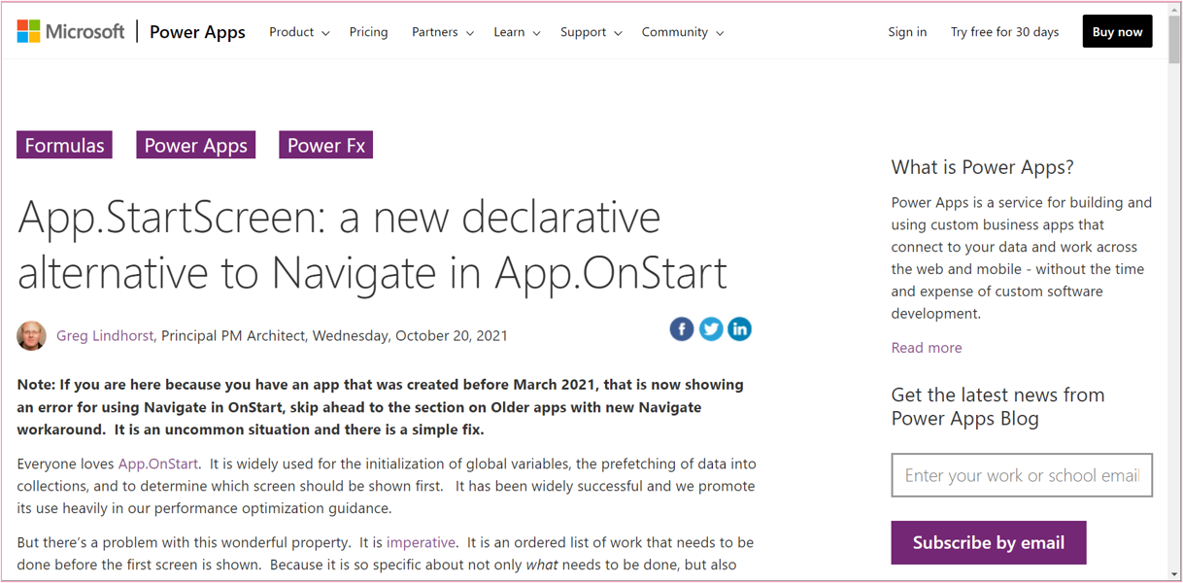Click Subscribe by email button
Image resolution: width=1183 pixels, height=583 pixels.
(x=989, y=542)
